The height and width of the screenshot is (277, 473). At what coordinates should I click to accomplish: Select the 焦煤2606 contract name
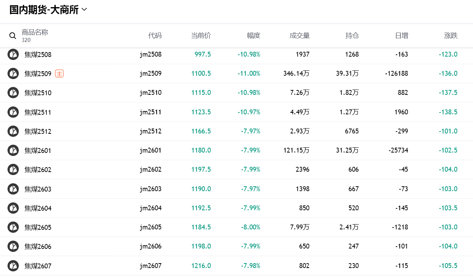38,247
